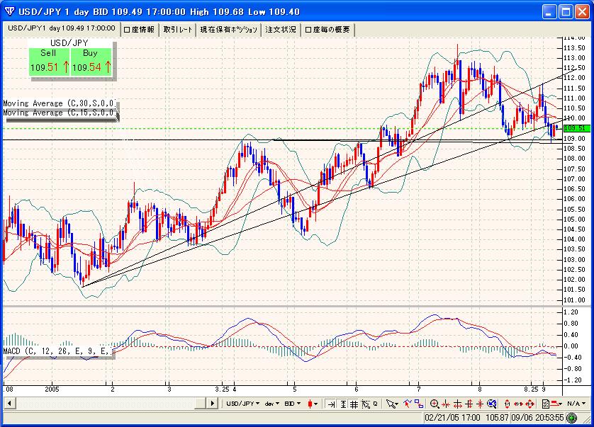Screen dimensions: 594x427
Task: Toggle the Moving Average (C,30,S,0,0) indicator label
Action: pyautogui.click(x=60, y=103)
